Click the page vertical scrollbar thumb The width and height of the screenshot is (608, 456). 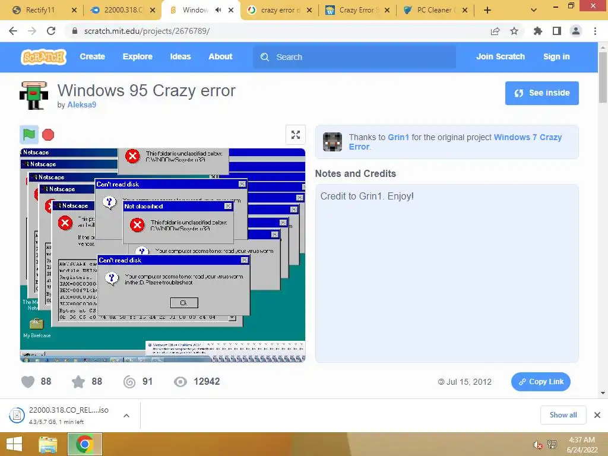(603, 78)
